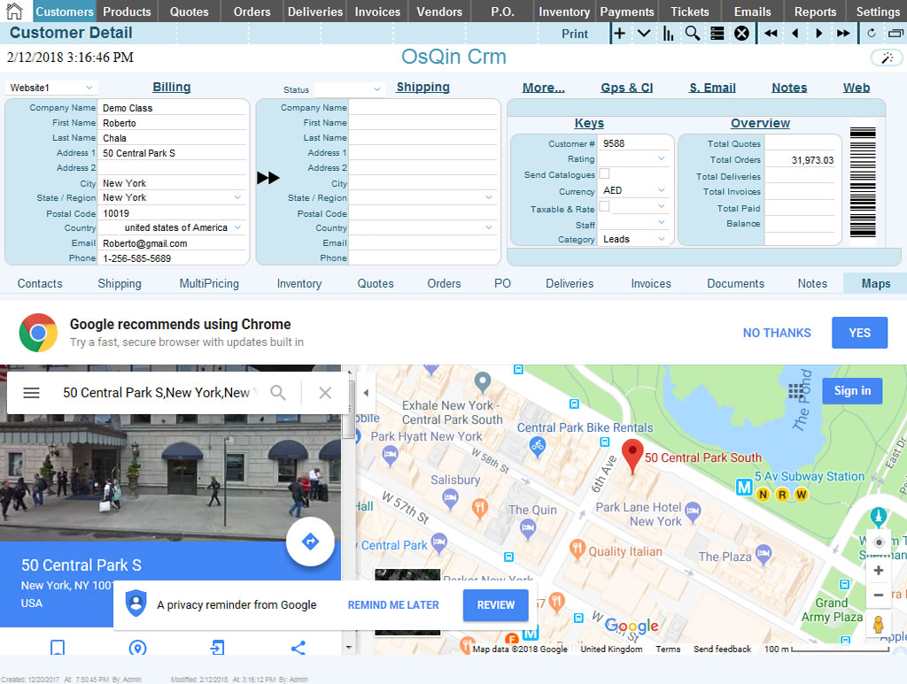
Task: Expand billing Country dropdown
Action: click(x=237, y=227)
